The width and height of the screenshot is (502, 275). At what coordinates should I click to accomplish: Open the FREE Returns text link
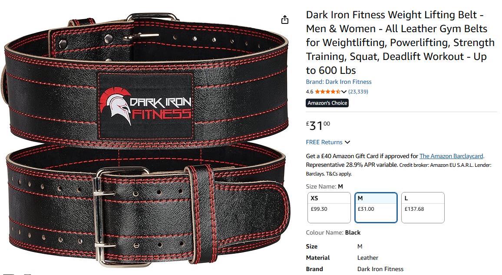pos(324,142)
